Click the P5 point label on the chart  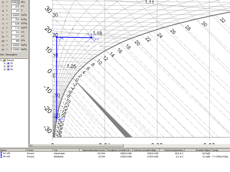click(x=62, y=39)
